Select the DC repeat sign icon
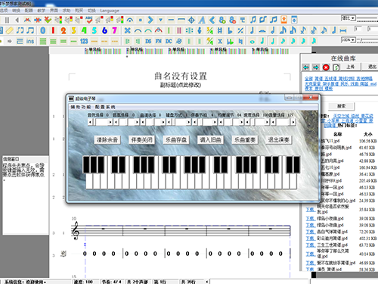The height and width of the screenshot is (284, 378). [x=169, y=41]
